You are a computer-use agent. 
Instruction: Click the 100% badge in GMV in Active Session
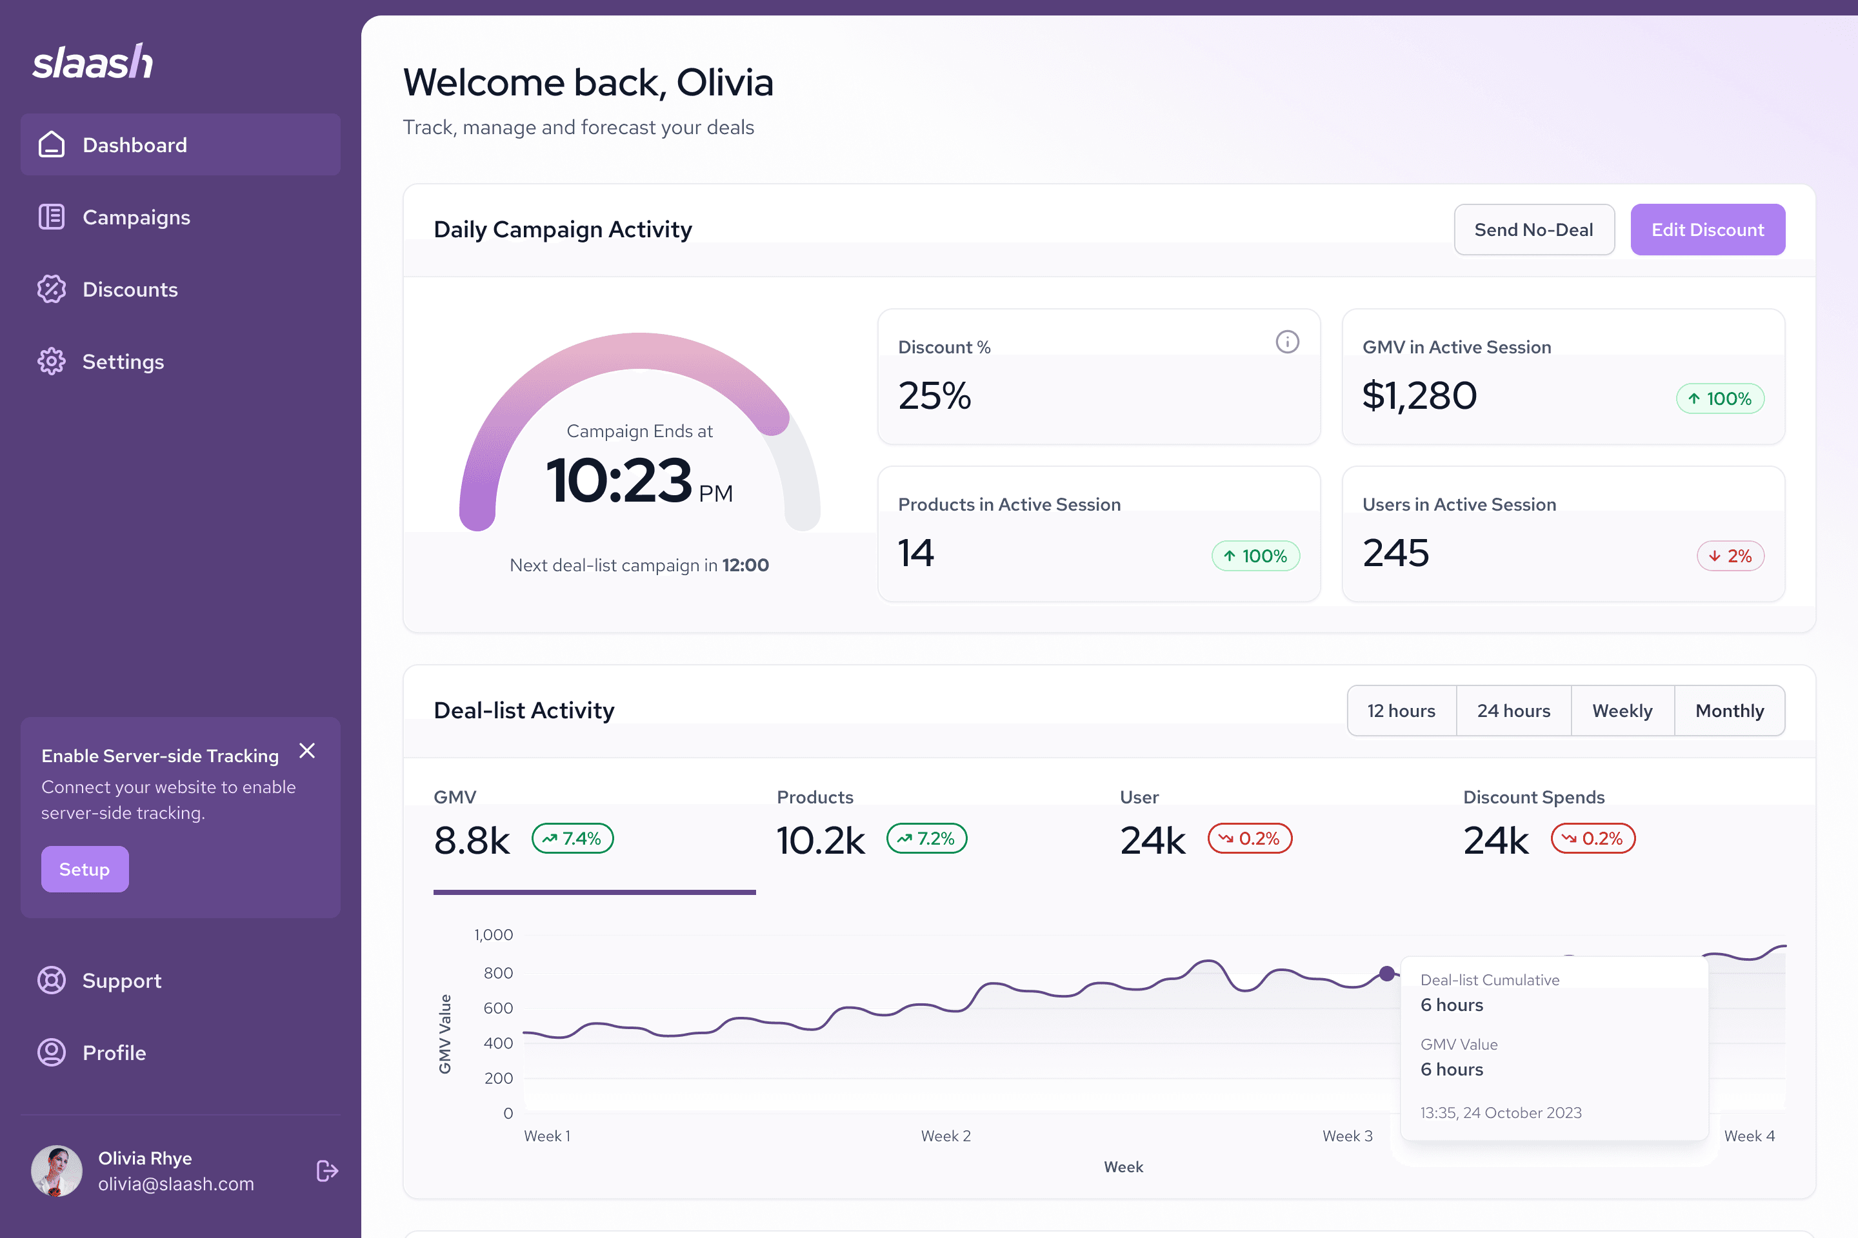pyautogui.click(x=1720, y=398)
